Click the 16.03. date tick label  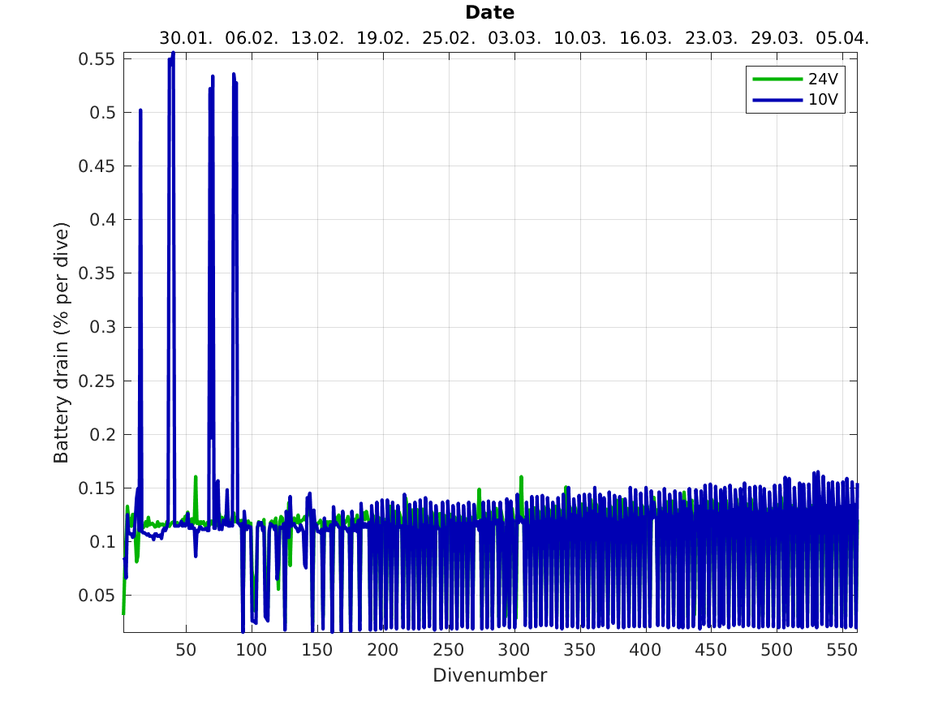click(x=646, y=39)
